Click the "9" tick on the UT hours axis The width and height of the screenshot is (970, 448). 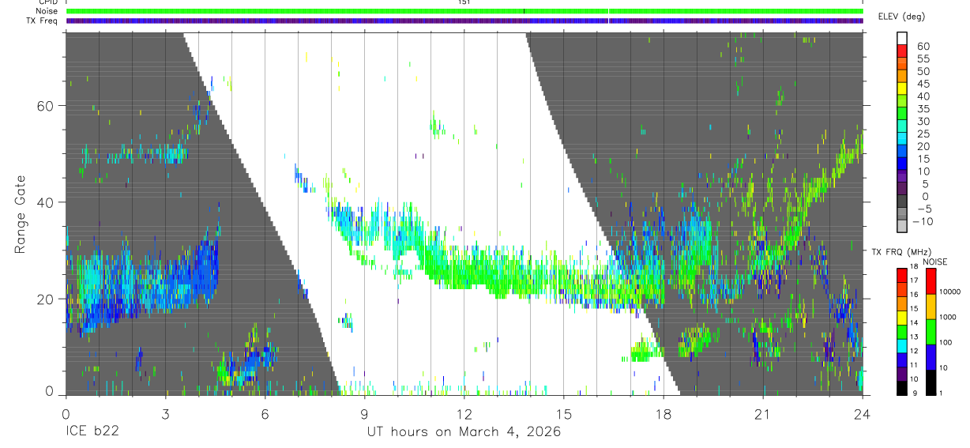(364, 413)
